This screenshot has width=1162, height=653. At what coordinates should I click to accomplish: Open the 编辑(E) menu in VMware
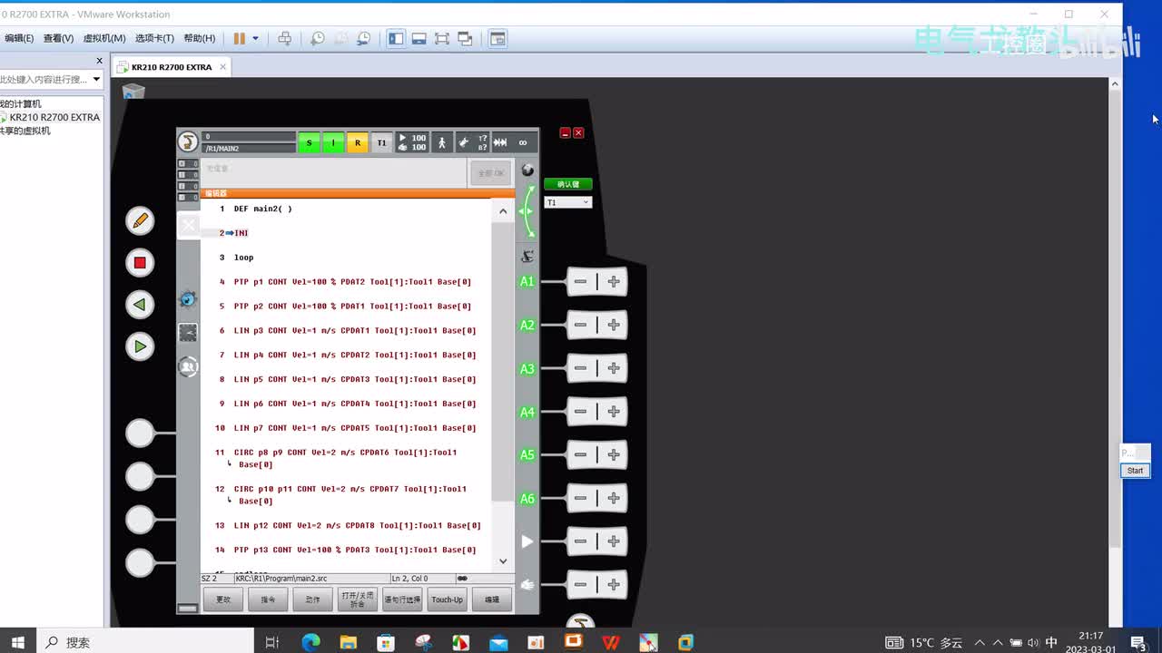[18, 38]
